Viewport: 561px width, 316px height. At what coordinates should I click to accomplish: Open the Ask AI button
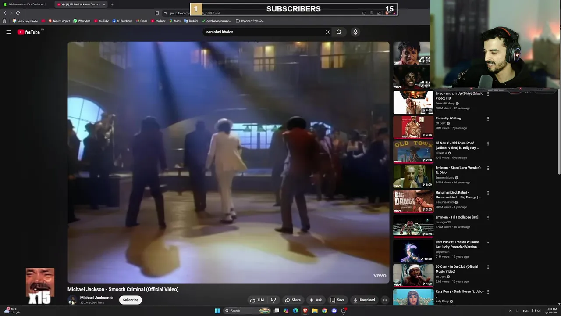tap(315, 300)
